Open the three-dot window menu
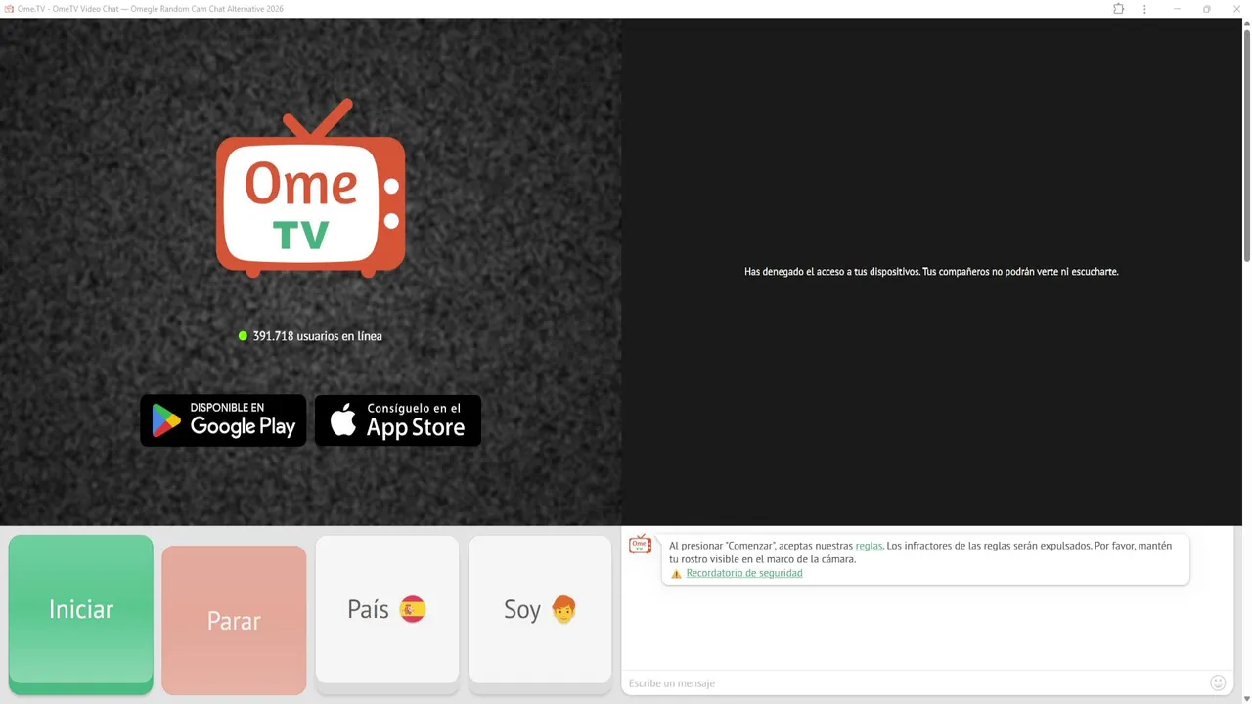Screen dimensions: 1252x704 click(1144, 9)
